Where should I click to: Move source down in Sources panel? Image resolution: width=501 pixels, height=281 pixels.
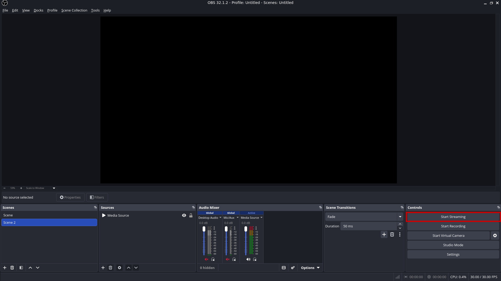pos(136,268)
